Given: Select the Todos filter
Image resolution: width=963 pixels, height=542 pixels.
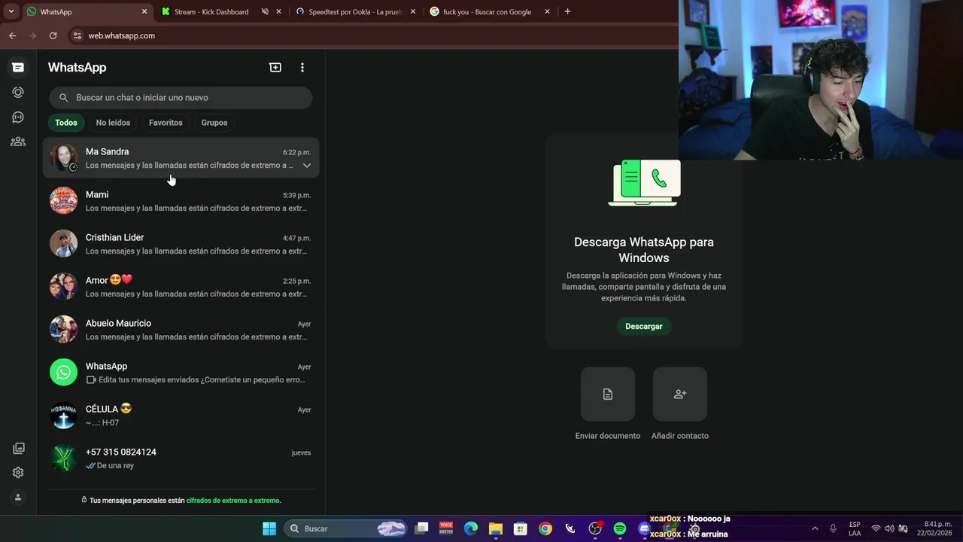Looking at the screenshot, I should click(66, 123).
